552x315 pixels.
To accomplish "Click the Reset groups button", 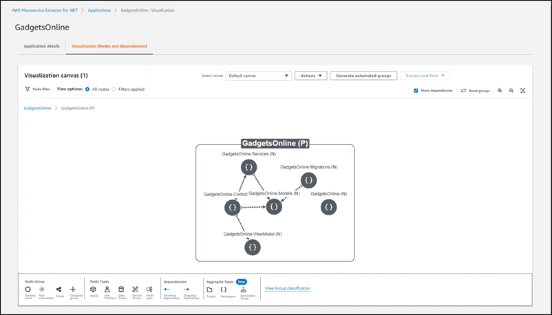I will (x=475, y=91).
